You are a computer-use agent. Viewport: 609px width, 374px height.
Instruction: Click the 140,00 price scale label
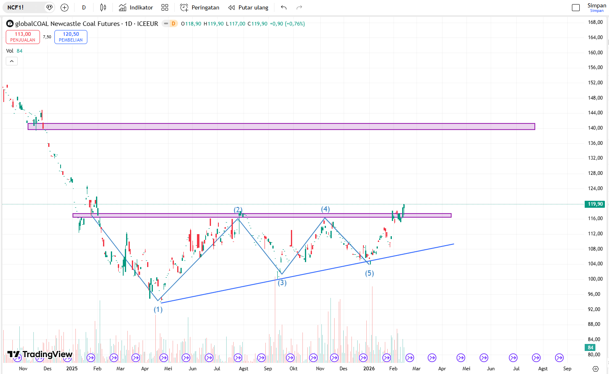click(595, 128)
